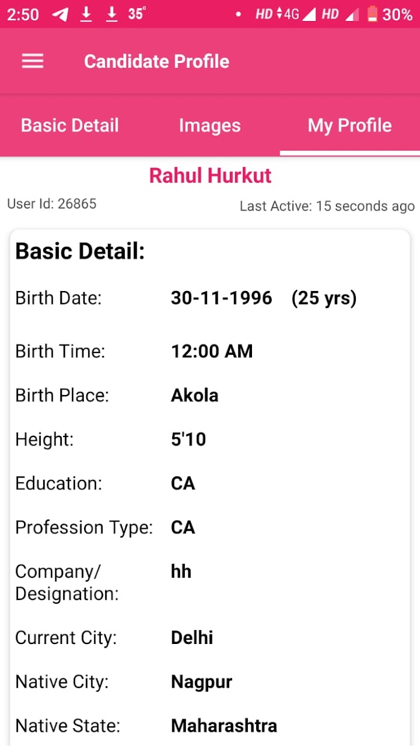Open the hamburger navigation menu

tap(32, 61)
